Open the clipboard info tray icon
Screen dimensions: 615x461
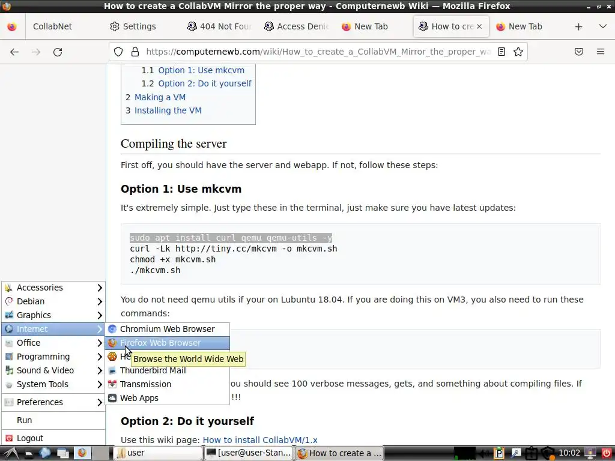pyautogui.click(x=531, y=454)
